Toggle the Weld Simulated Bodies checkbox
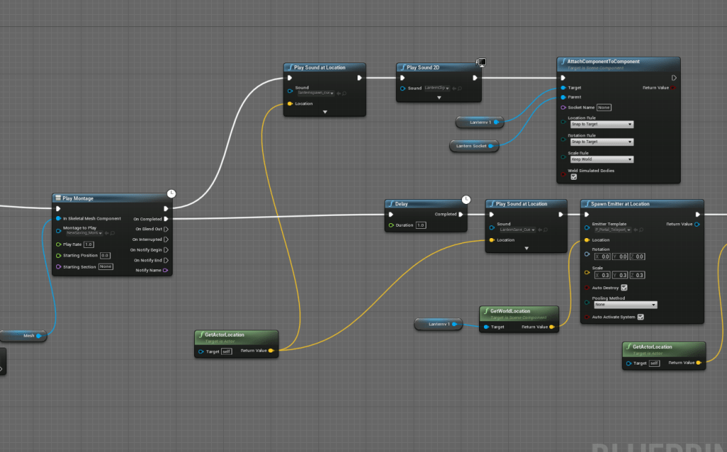727x452 pixels. pyautogui.click(x=574, y=177)
